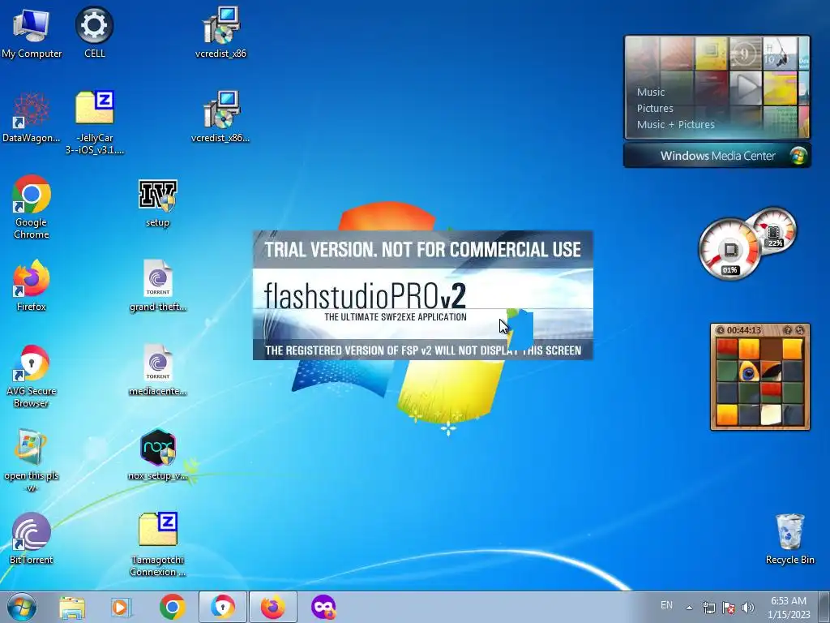
Task: Select the nox_setup installer icon
Action: pyautogui.click(x=158, y=454)
